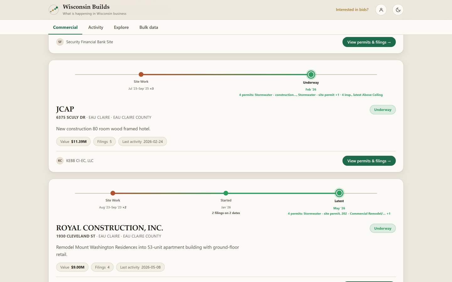Click the Value $11.39M chip
The width and height of the screenshot is (452, 282).
coord(73,142)
